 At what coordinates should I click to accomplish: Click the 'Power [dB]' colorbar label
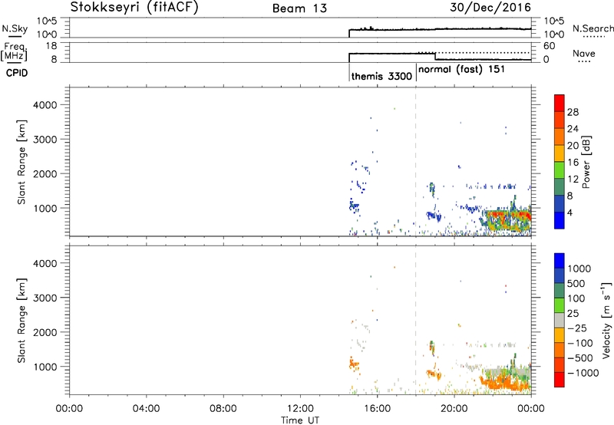tap(586, 162)
